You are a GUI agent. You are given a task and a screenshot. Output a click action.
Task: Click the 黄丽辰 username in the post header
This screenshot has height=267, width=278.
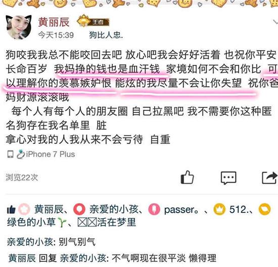point(54,22)
